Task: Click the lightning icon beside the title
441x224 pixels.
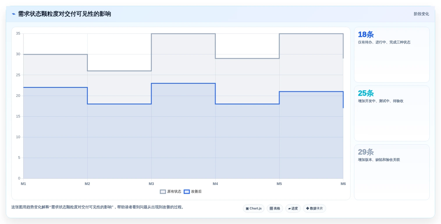Action: [14, 14]
